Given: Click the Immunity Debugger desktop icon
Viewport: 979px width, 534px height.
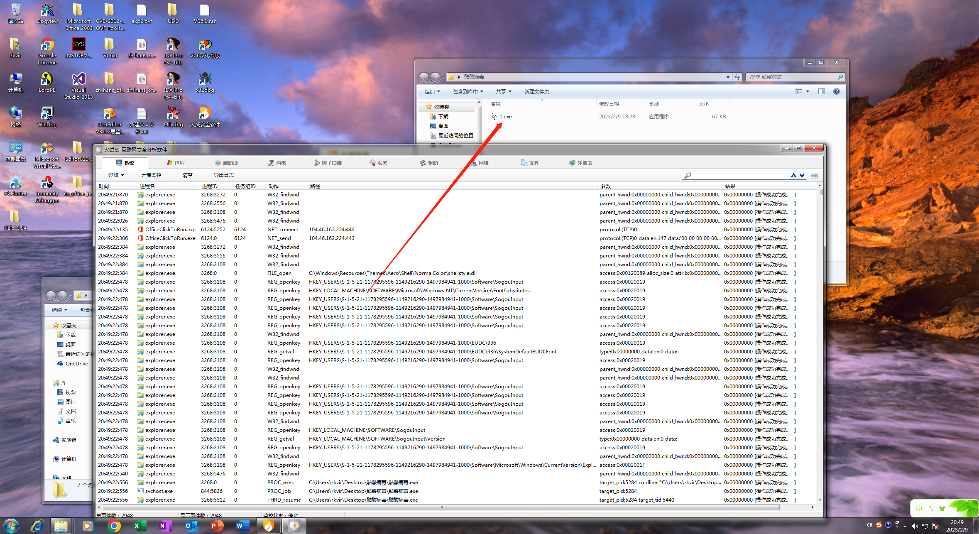Looking at the screenshot, I should point(47,189).
